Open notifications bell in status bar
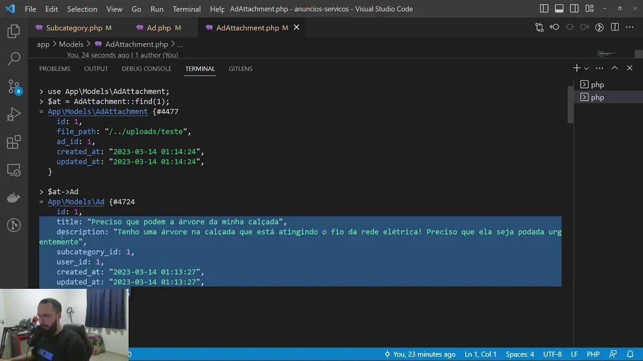Screen dimensions: 643x361 click(x=630, y=354)
